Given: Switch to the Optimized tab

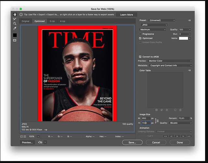Looking at the screenshot, I should [x=40, y=21].
